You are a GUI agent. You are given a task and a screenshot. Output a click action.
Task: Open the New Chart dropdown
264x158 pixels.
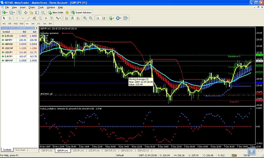pos(5,13)
